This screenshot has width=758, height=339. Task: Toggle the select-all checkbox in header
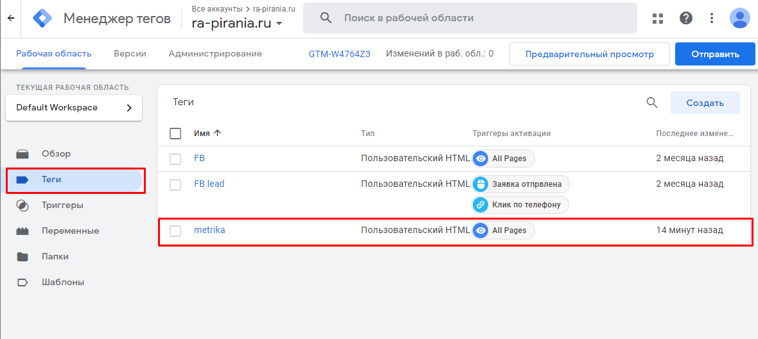(x=175, y=134)
